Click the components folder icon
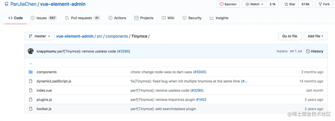This screenshot has width=335, height=121. coord(31,72)
